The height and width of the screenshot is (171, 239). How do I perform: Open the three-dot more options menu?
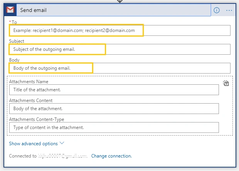tap(229, 10)
